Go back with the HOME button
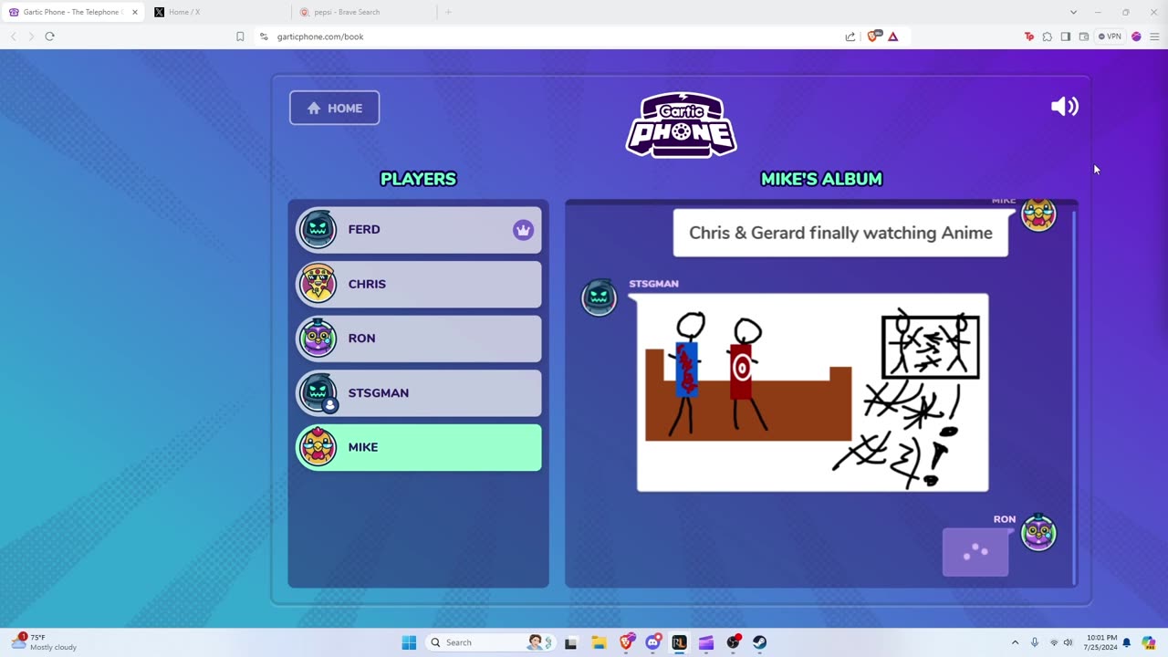1168x657 pixels. click(334, 108)
